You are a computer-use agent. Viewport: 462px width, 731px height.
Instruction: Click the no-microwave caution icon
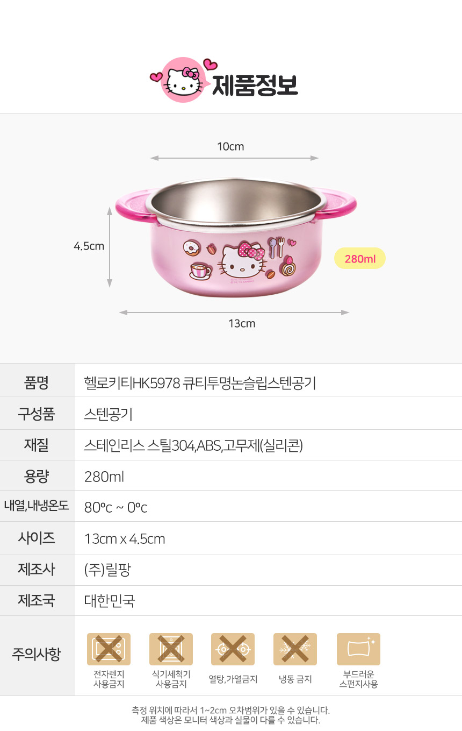coord(109,649)
